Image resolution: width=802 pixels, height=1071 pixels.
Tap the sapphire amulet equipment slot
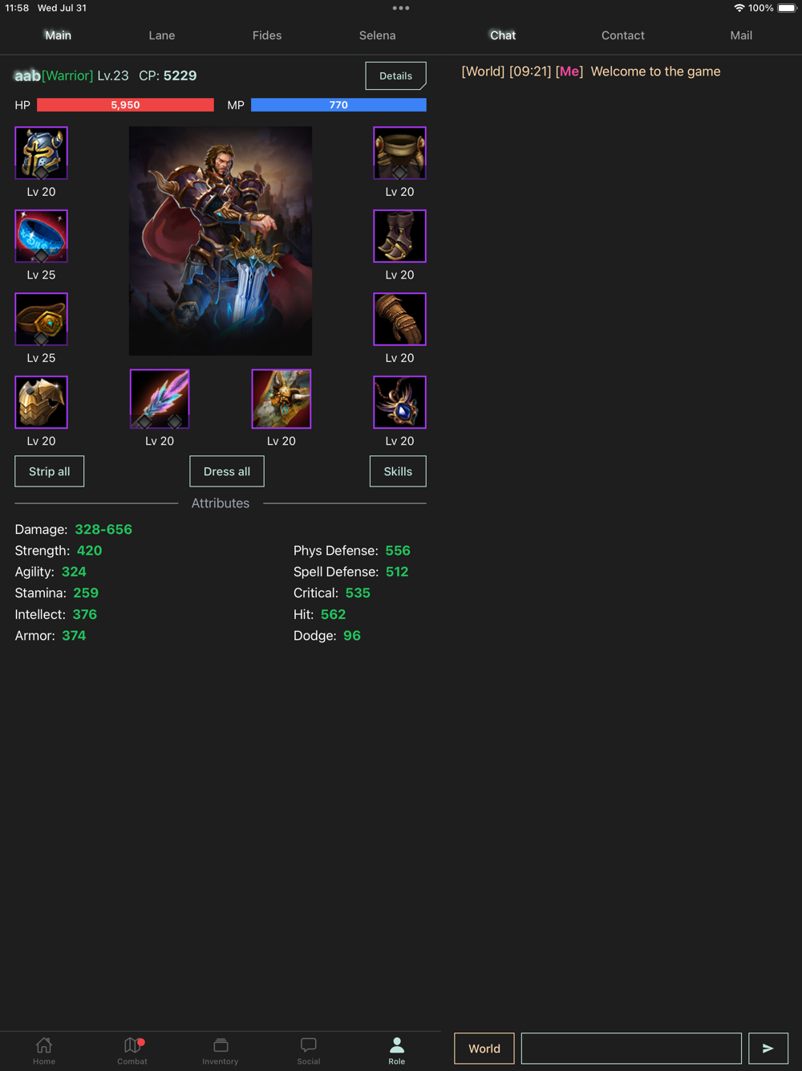(x=399, y=402)
